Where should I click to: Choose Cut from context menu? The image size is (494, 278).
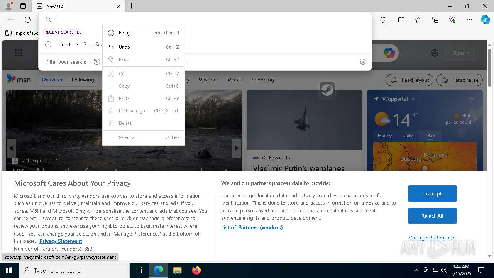(x=144, y=74)
